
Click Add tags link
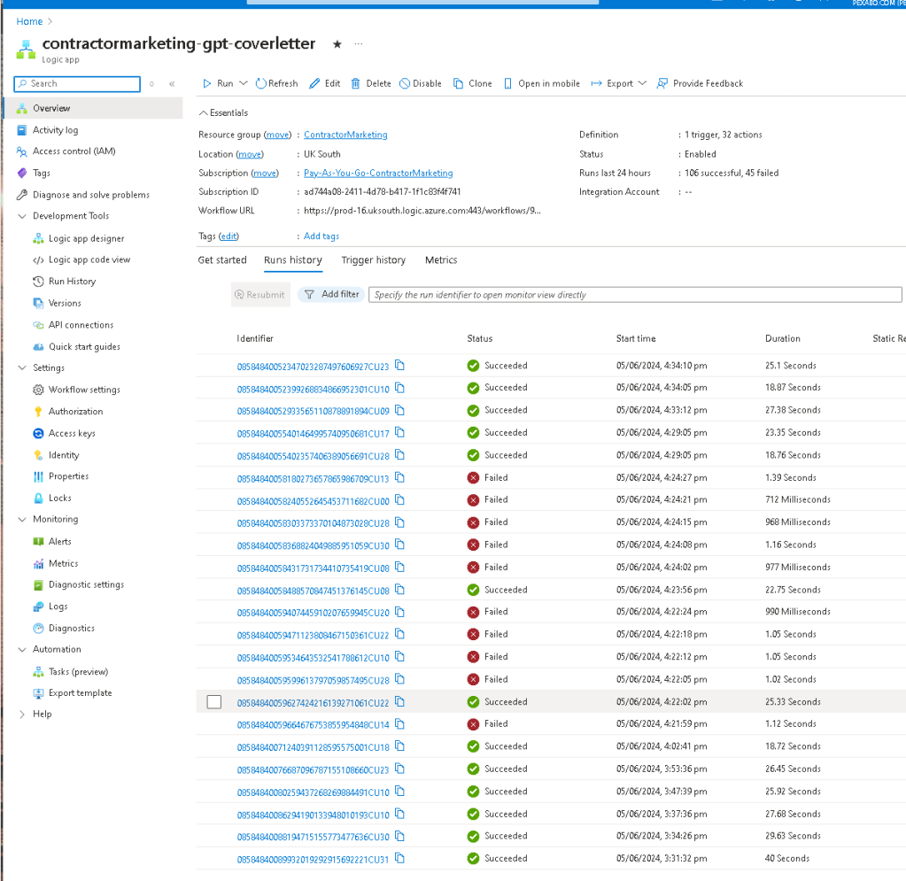click(x=321, y=236)
